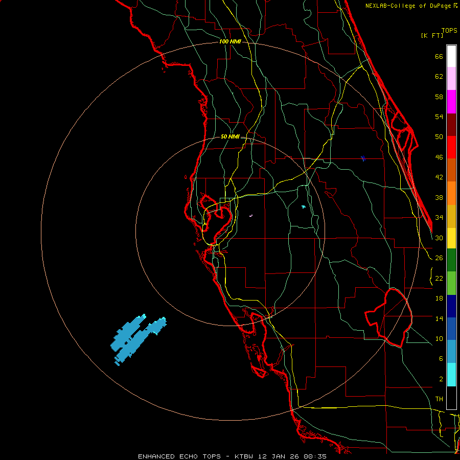This screenshot has height=460, width=460.
Task: Select the "18" scale label
Action: (x=439, y=298)
